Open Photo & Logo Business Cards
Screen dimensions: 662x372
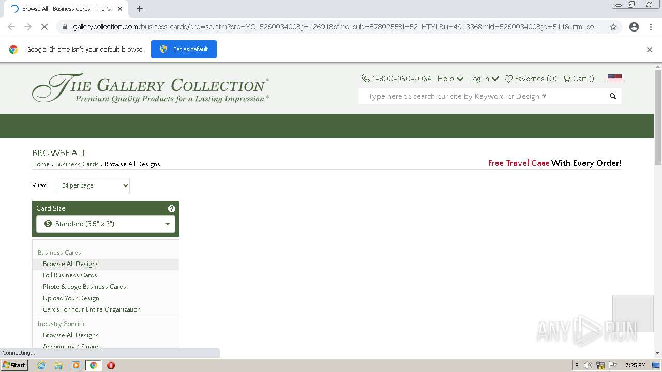click(x=84, y=287)
